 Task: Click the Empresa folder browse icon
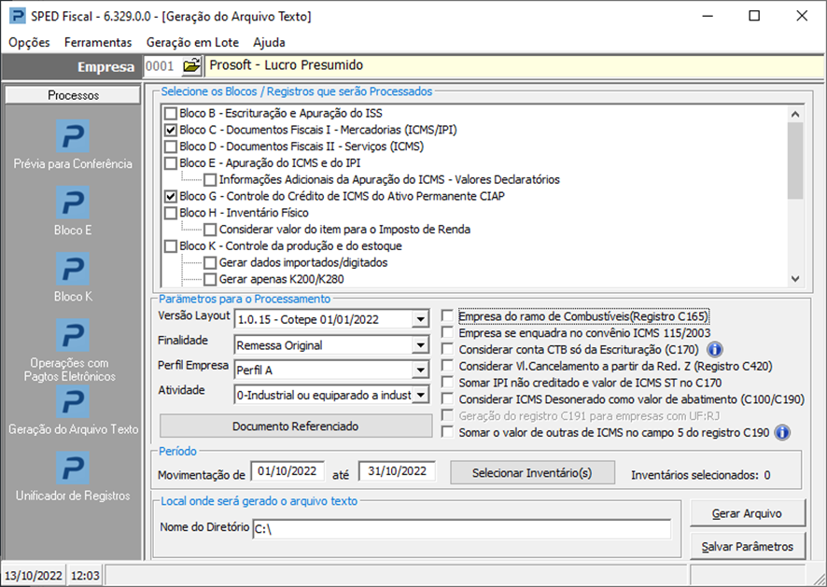point(191,66)
